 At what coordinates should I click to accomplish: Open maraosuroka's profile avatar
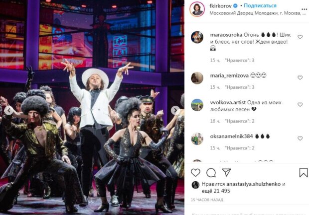tap(197, 37)
